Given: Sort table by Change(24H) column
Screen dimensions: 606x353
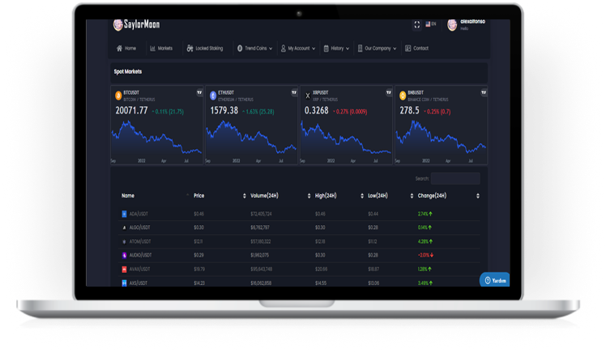Looking at the screenshot, I should tap(478, 196).
